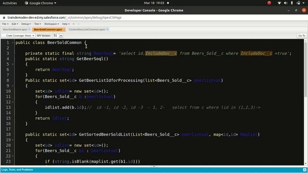This screenshot has width=308, height=173.
Task: Switch to the BeerSoldBatch.apxc tab
Action: 15,29
